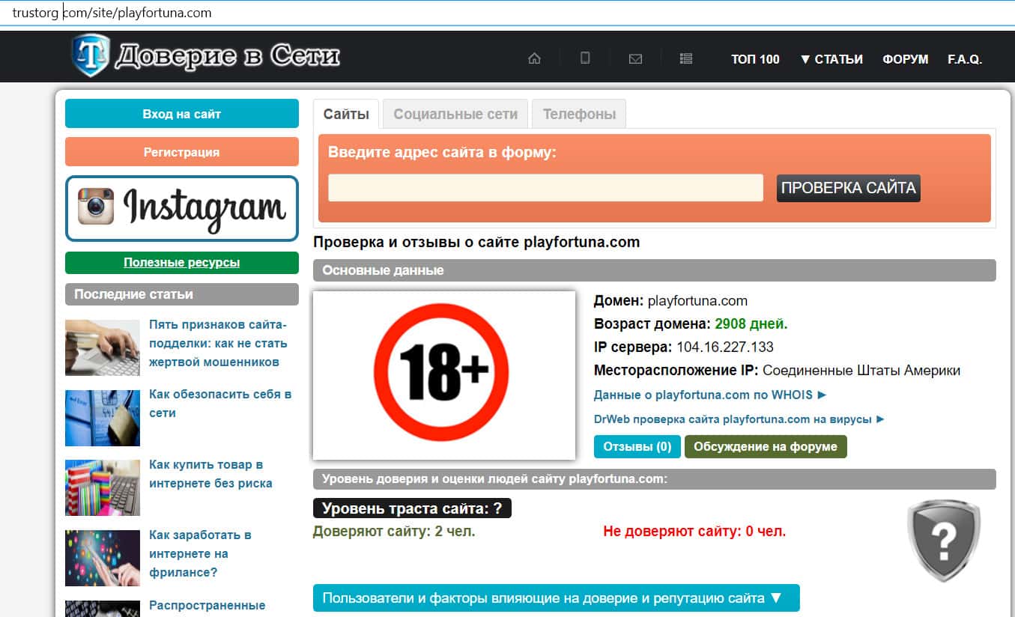The width and height of the screenshot is (1015, 617).
Task: Open article Пять признаков сайта-подделки
Action: click(x=218, y=344)
